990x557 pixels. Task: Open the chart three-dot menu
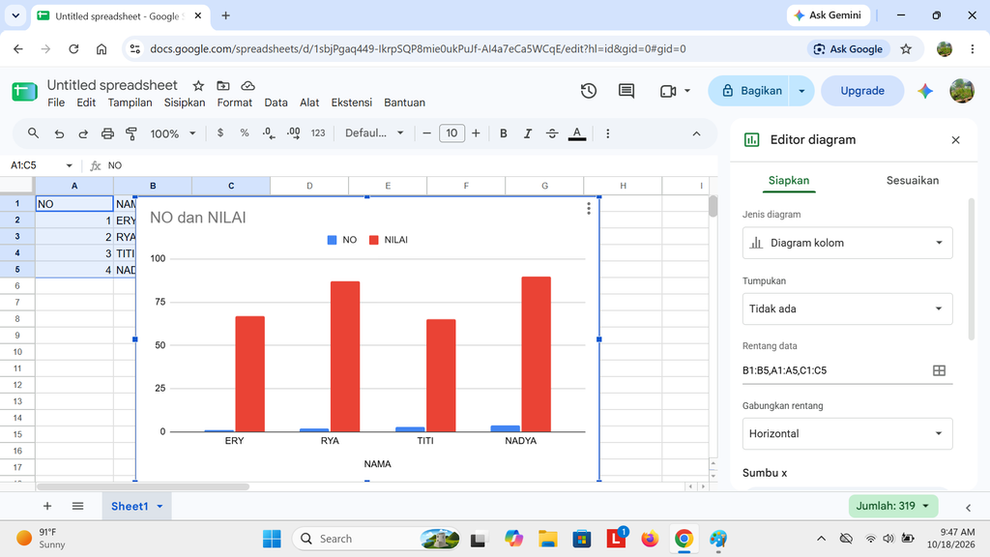(589, 209)
